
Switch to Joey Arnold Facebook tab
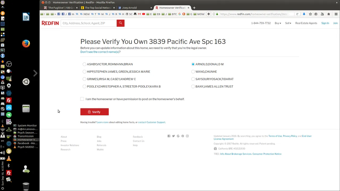click(x=135, y=8)
